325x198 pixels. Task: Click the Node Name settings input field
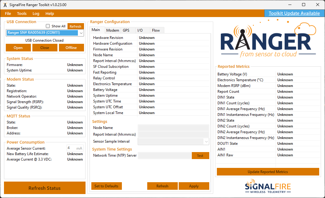point(173,128)
